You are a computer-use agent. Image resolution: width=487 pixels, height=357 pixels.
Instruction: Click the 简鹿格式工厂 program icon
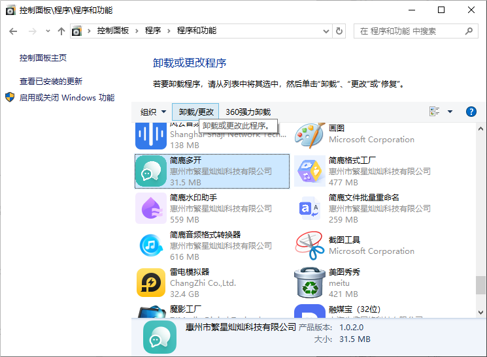click(310, 171)
